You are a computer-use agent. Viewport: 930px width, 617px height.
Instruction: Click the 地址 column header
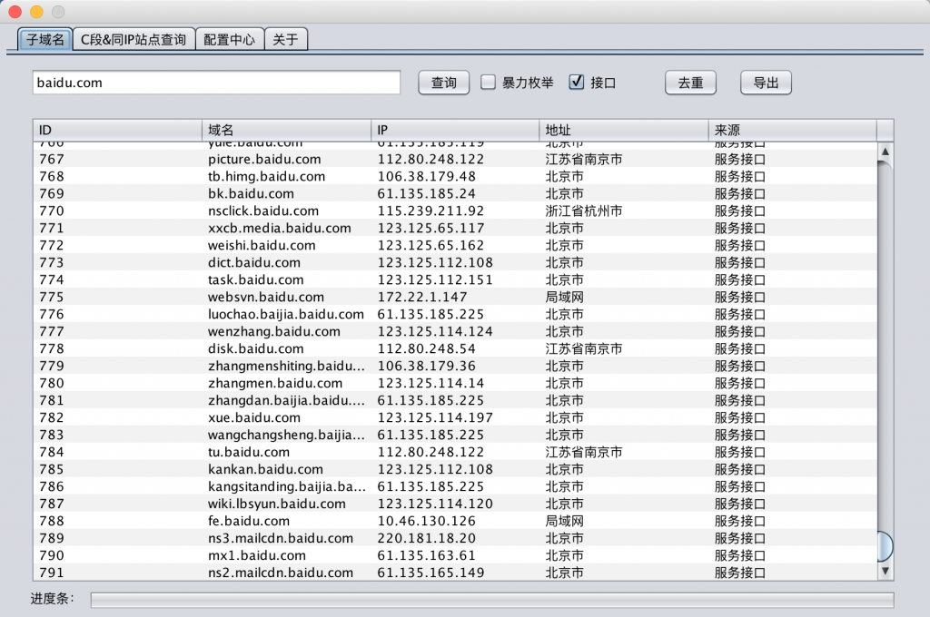tap(624, 131)
